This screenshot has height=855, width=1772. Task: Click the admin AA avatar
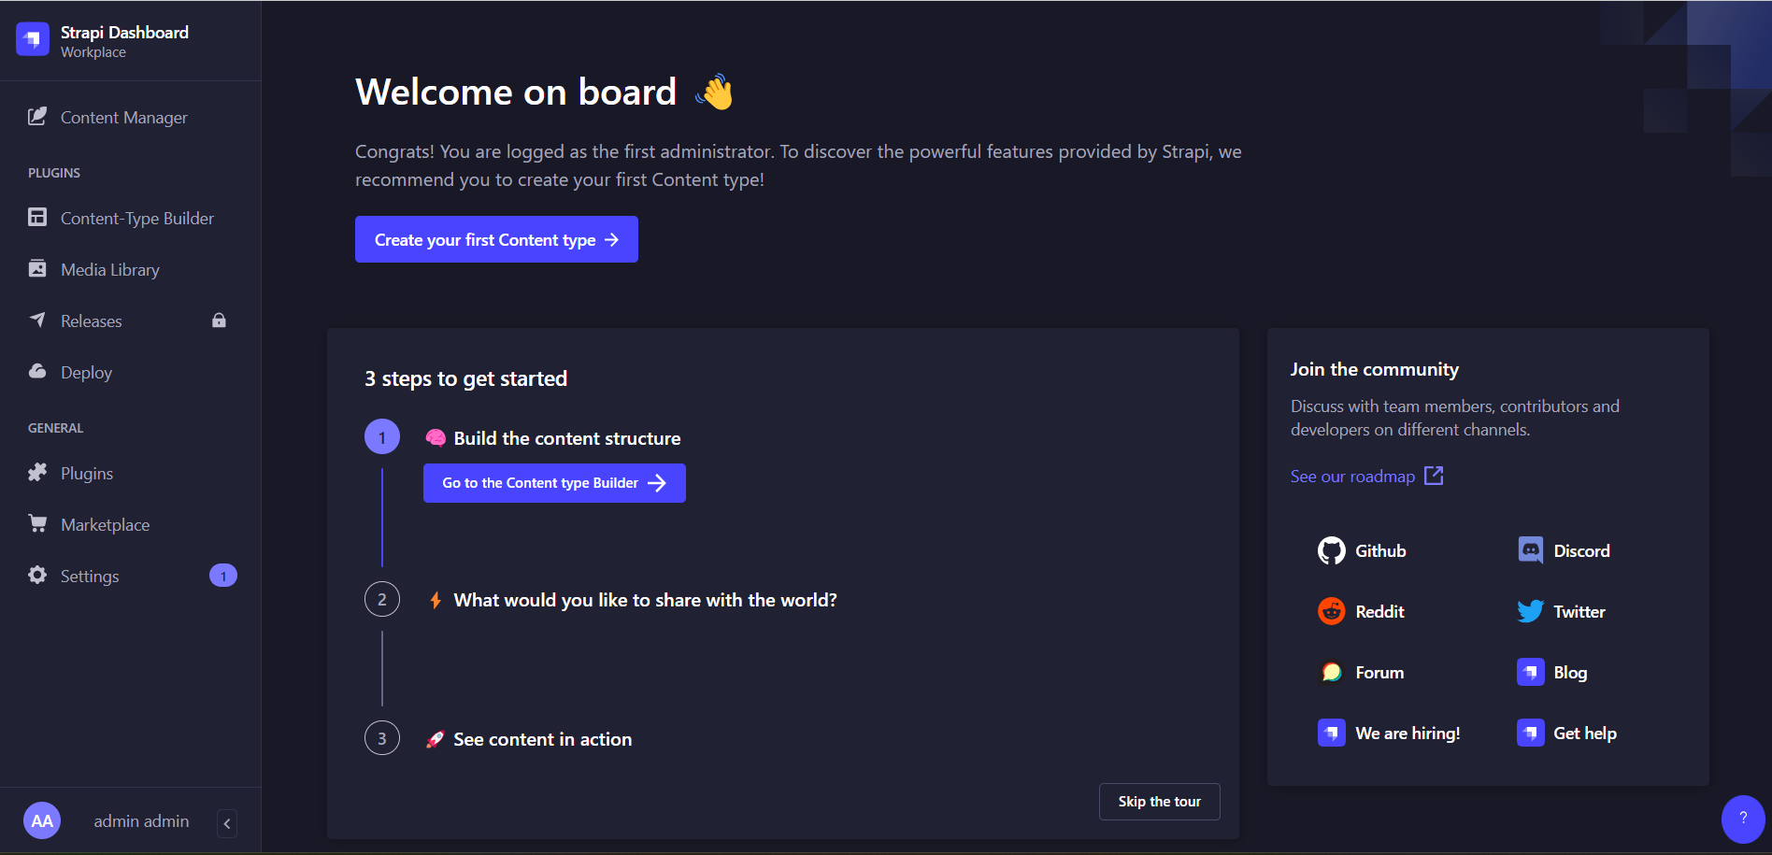[x=42, y=821]
